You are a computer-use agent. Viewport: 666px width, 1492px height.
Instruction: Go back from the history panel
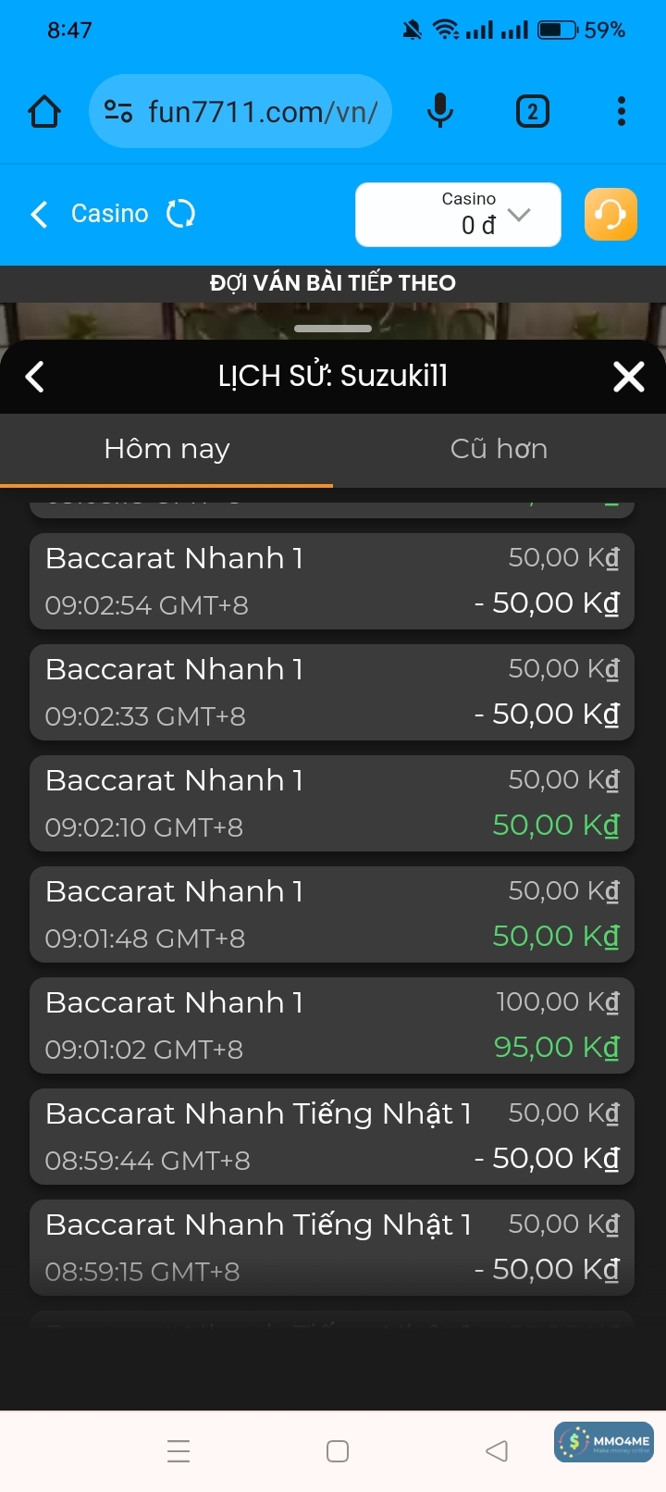pyautogui.click(x=35, y=377)
